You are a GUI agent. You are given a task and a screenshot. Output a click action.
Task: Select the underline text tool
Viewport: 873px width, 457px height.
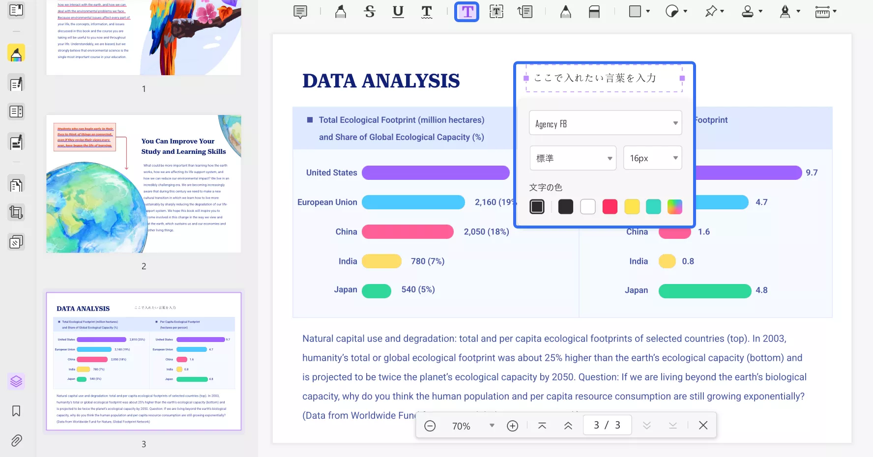pos(398,12)
